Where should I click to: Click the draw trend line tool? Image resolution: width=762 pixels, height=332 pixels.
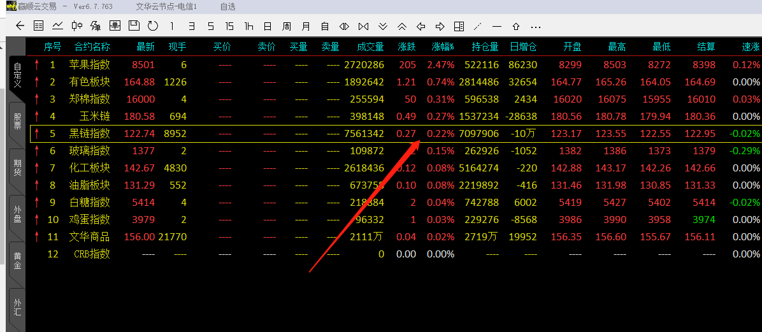[478, 26]
